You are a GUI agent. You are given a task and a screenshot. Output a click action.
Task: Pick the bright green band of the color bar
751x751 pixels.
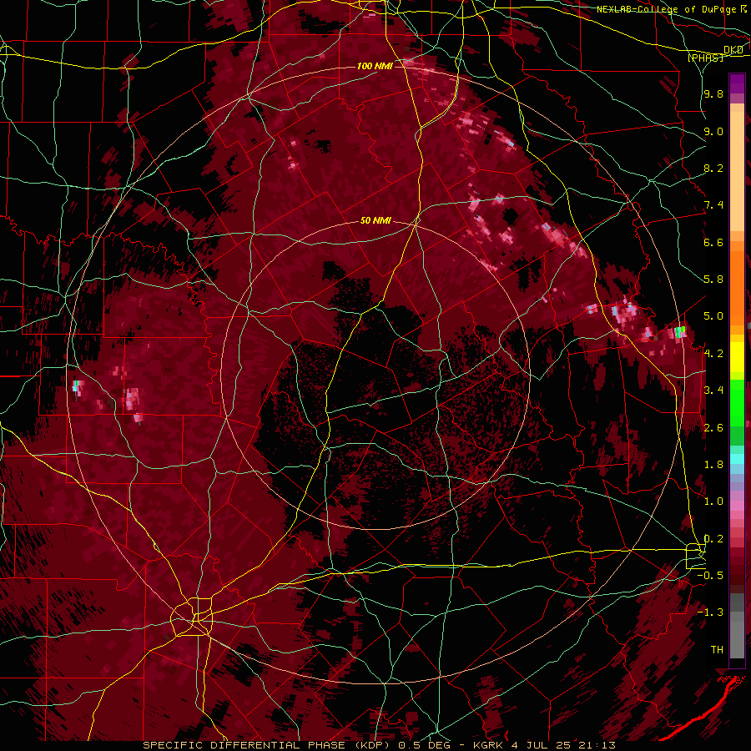click(x=737, y=403)
